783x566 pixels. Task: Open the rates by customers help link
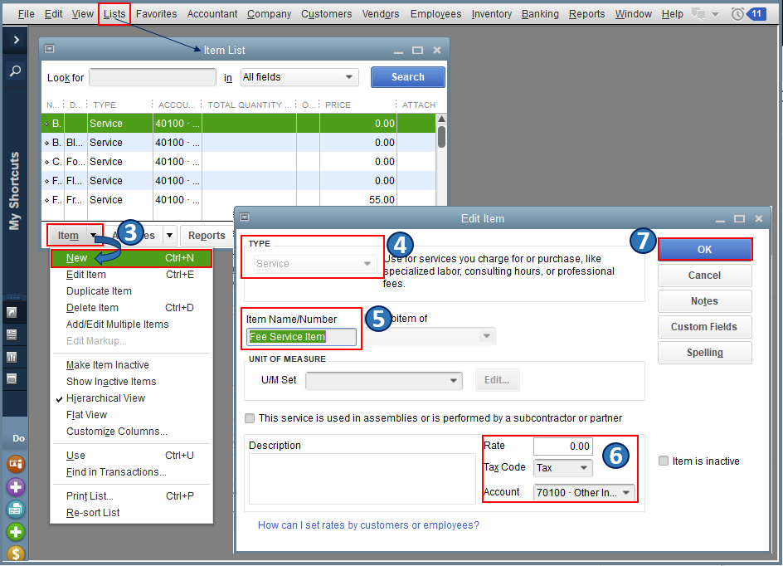pos(368,525)
